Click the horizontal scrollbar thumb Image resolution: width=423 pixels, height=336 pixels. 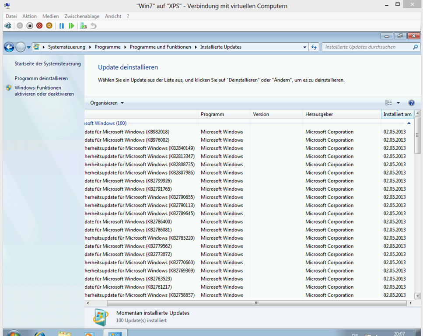[x=256, y=303]
